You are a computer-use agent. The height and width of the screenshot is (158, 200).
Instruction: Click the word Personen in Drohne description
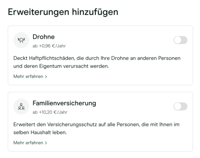point(169,58)
